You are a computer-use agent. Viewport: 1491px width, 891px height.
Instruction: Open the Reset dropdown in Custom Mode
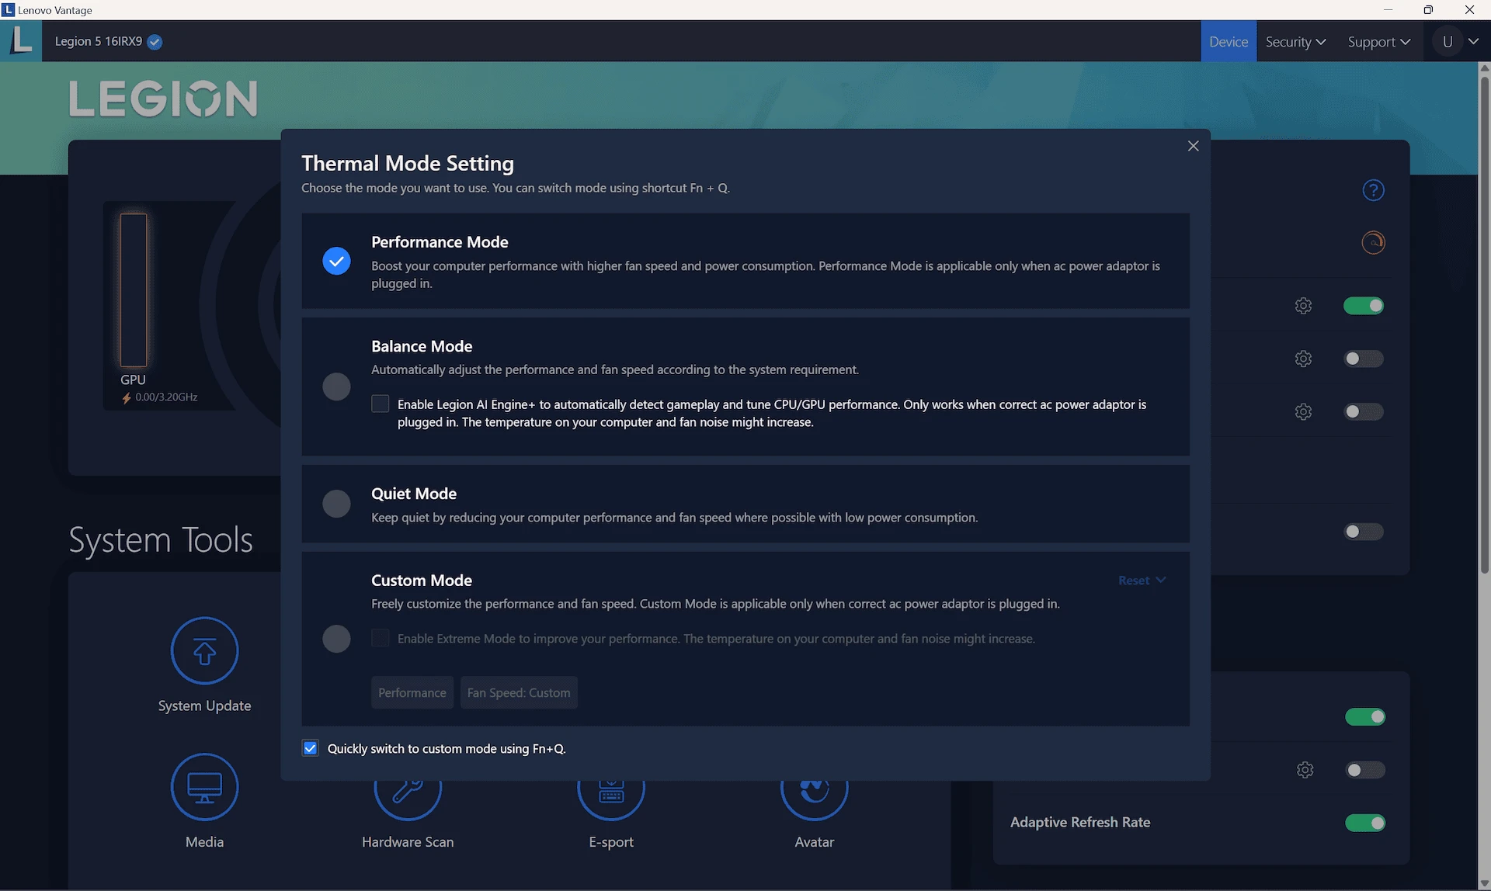click(1142, 580)
